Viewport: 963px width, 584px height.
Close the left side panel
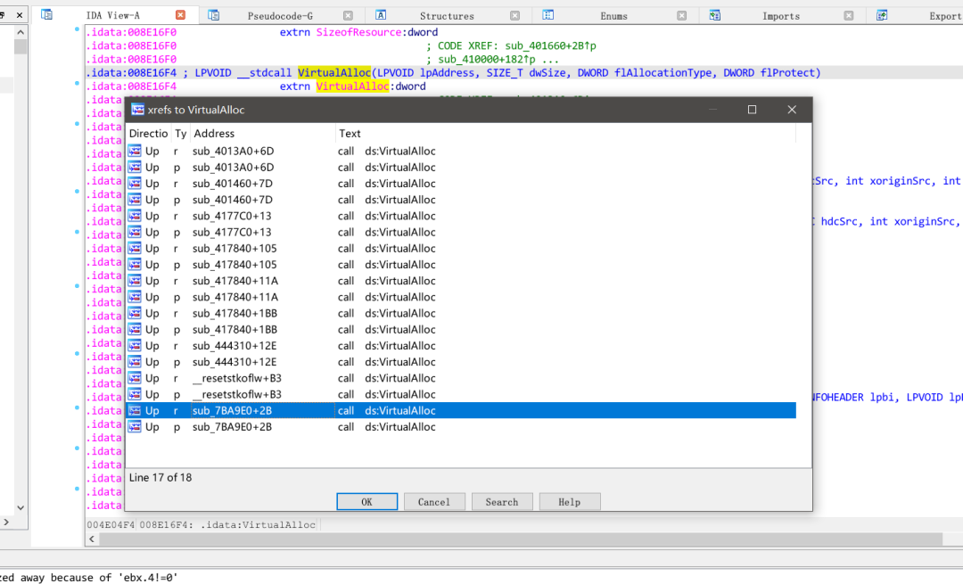(x=20, y=15)
